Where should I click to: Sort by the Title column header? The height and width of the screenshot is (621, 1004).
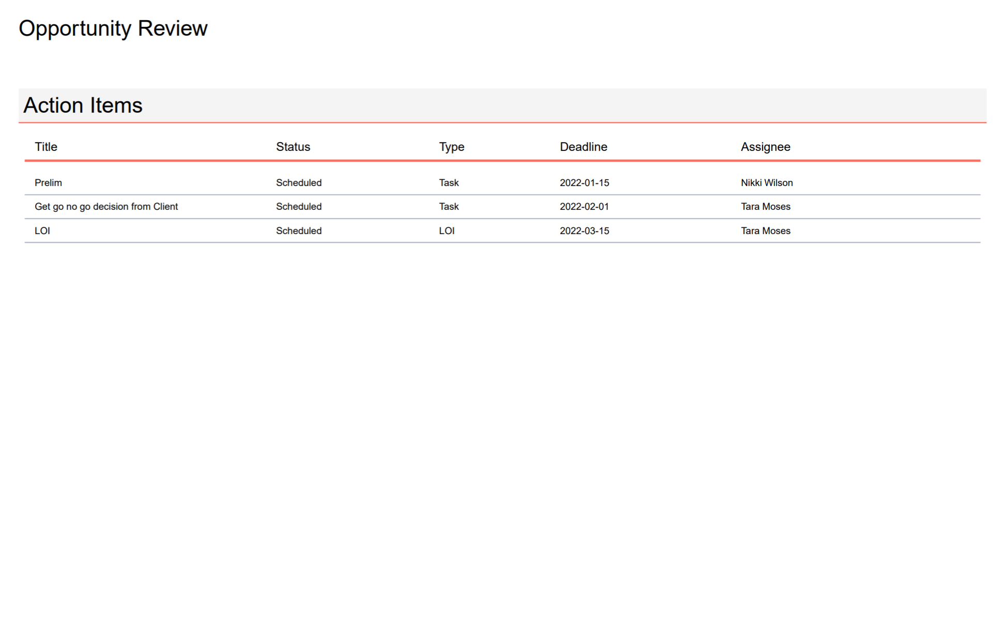tap(46, 147)
